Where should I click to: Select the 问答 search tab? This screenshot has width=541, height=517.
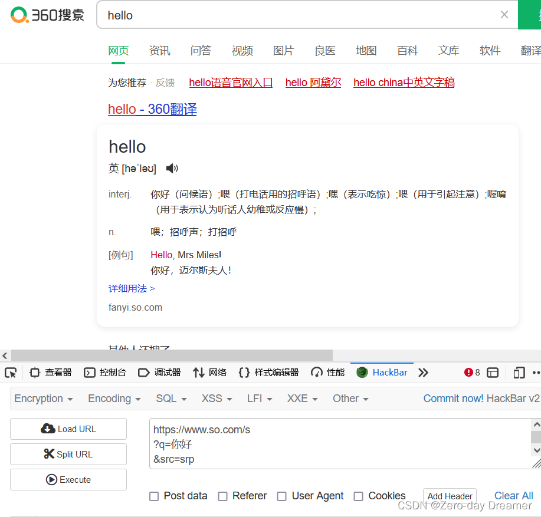pos(201,51)
